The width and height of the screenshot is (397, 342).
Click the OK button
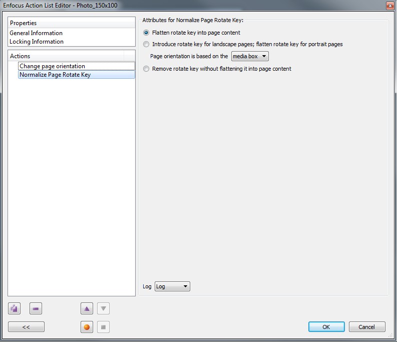pos(326,327)
